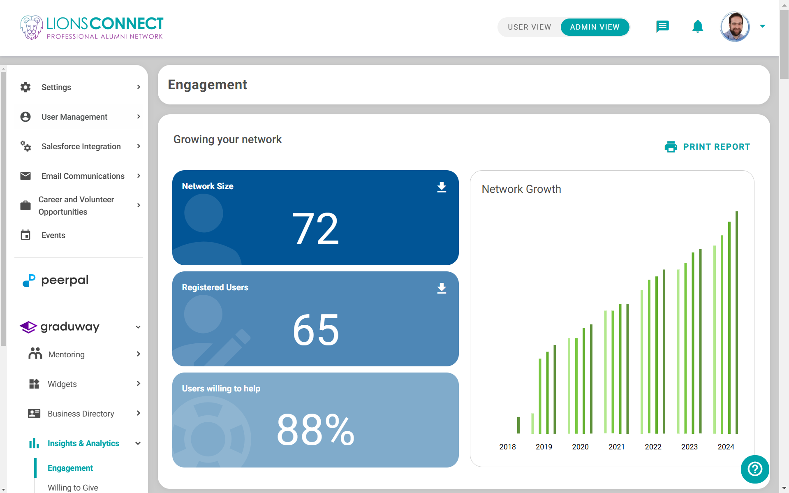Viewport: 789px width, 493px height.
Task: Switch to User View
Action: [529, 27]
